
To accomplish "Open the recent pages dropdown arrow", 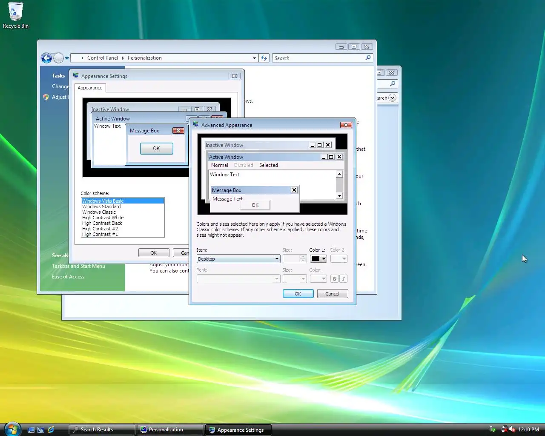I will (67, 58).
